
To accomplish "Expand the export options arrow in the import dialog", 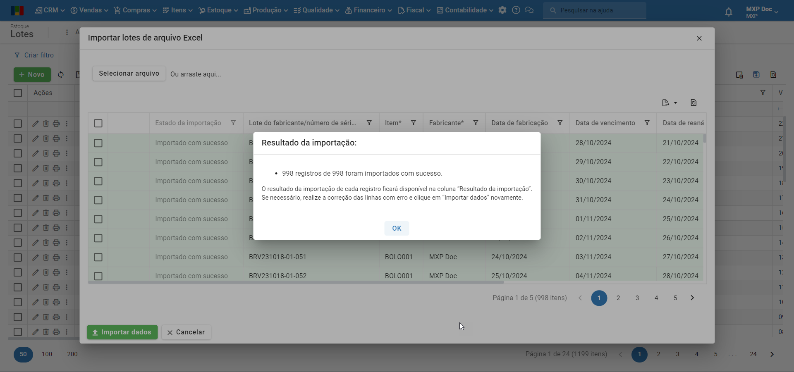I will [676, 103].
